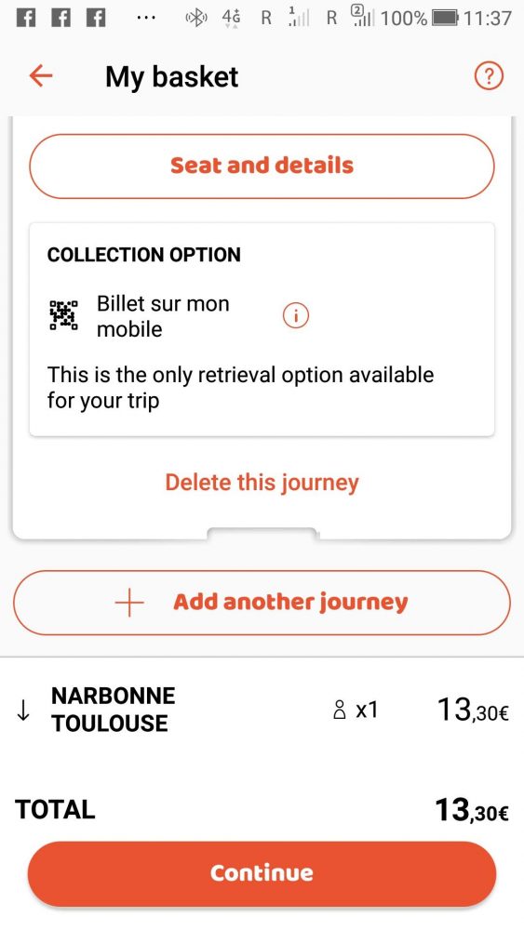Tap the Narbonne Toulouse journey summary
The image size is (524, 930).
pyautogui.click(x=114, y=710)
